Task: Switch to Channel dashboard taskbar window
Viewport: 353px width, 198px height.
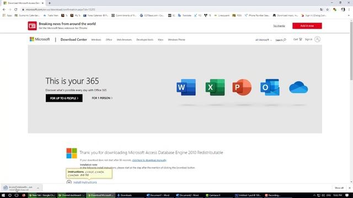Action: [x=72, y=195]
